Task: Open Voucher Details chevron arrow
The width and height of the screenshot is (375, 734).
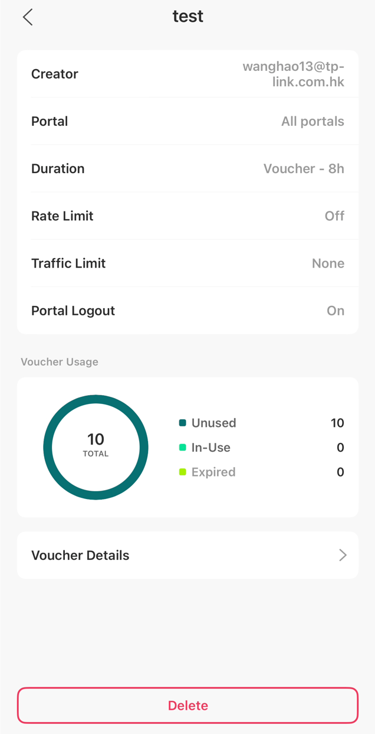Action: (x=343, y=555)
